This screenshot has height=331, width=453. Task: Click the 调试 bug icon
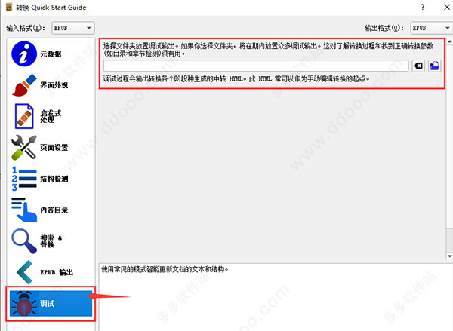tap(24, 303)
